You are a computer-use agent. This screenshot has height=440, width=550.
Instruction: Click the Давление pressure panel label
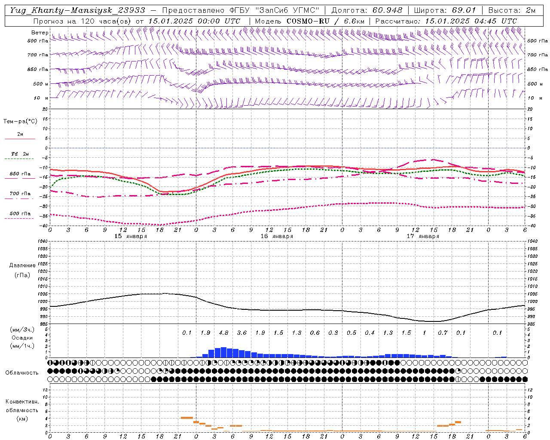point(22,266)
